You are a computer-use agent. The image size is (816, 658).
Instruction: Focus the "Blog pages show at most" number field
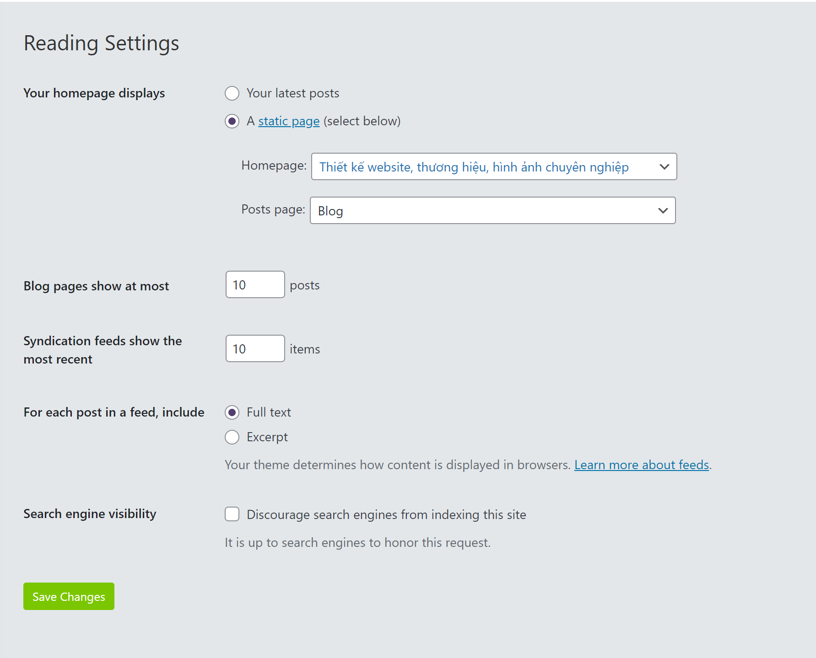point(255,285)
